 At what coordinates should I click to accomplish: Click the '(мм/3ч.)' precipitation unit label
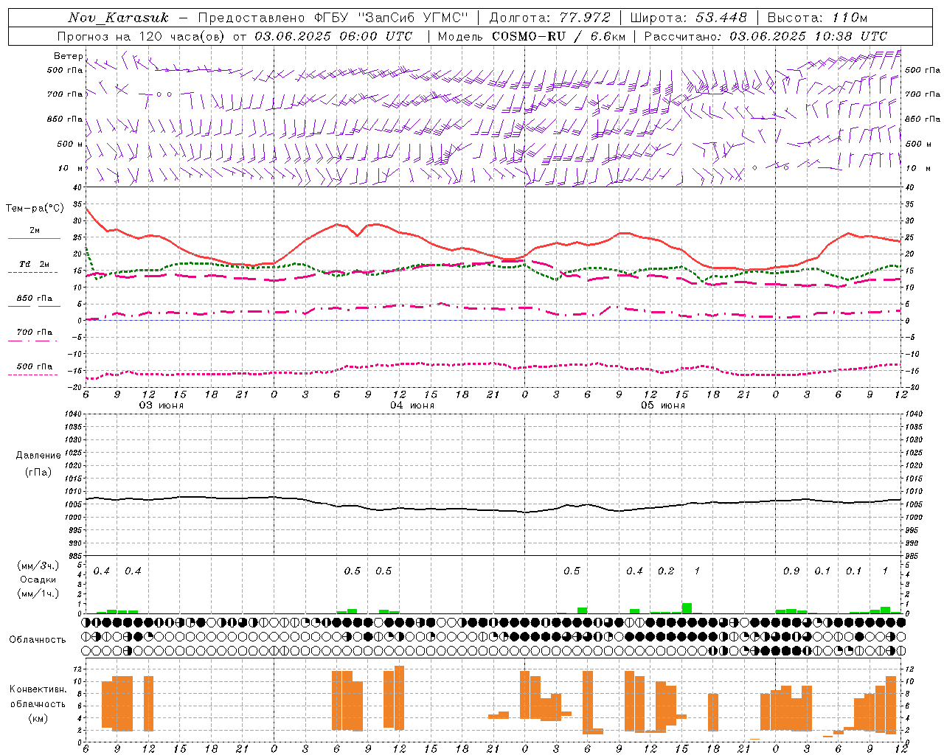tap(38, 566)
